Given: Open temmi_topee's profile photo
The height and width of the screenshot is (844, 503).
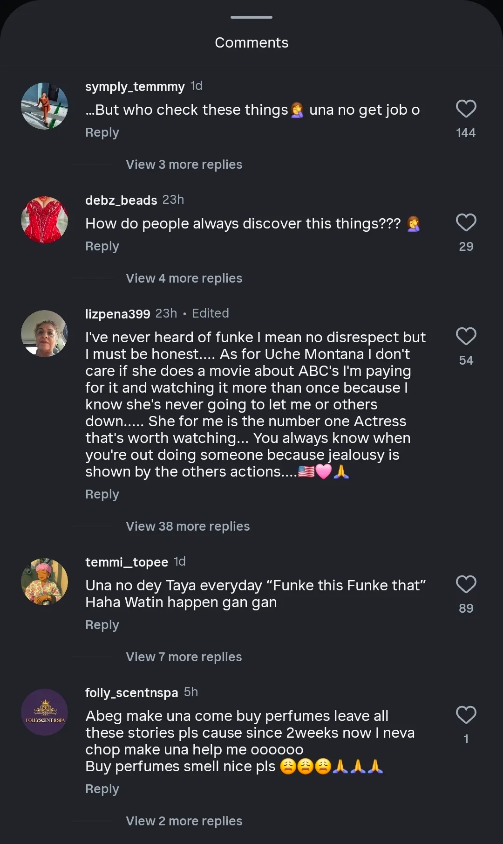Looking at the screenshot, I should tap(45, 582).
